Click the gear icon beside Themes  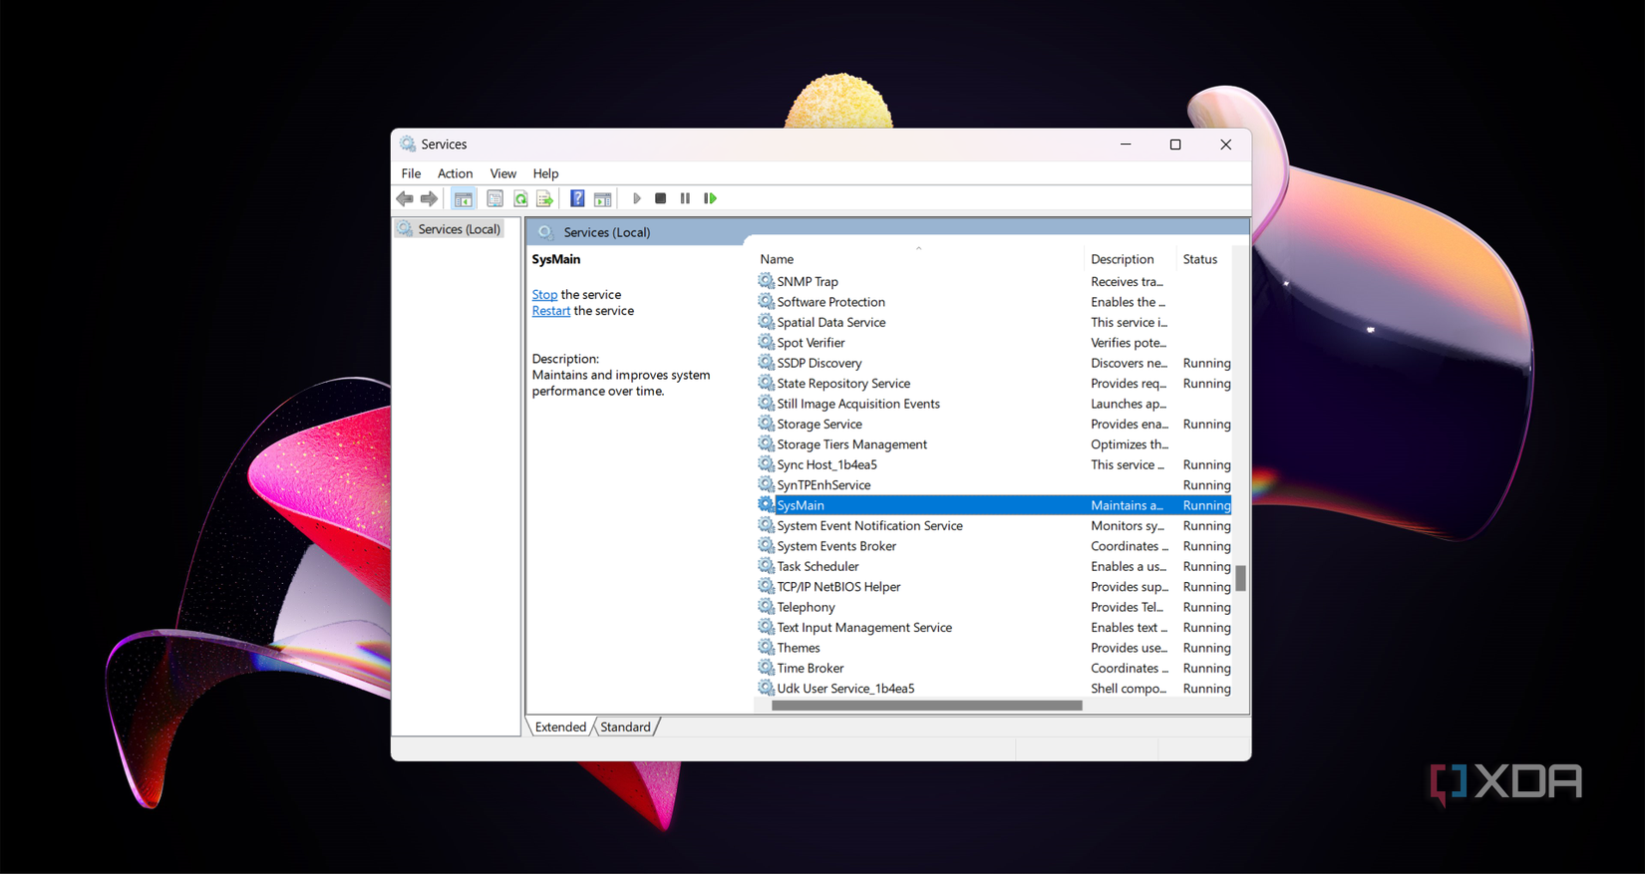tap(766, 647)
